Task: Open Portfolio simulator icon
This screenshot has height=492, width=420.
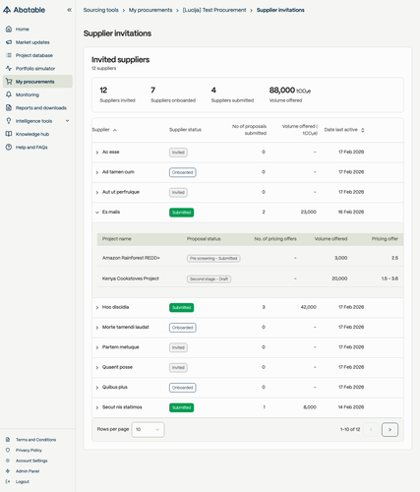Action: click(x=9, y=68)
